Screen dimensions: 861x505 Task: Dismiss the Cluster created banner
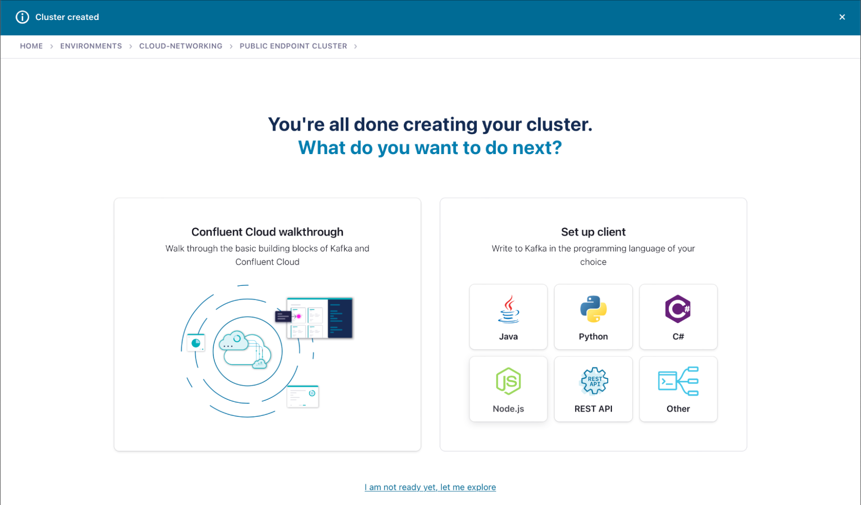pyautogui.click(x=842, y=17)
